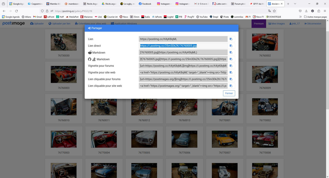
Task: Open the extensions puzzle icon
Action: [319, 11]
